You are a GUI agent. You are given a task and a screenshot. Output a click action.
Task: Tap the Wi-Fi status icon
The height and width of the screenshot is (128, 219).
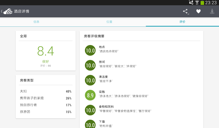(197, 2)
